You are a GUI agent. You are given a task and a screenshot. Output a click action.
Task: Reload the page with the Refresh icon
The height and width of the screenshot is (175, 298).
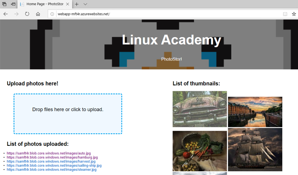[x=27, y=14]
